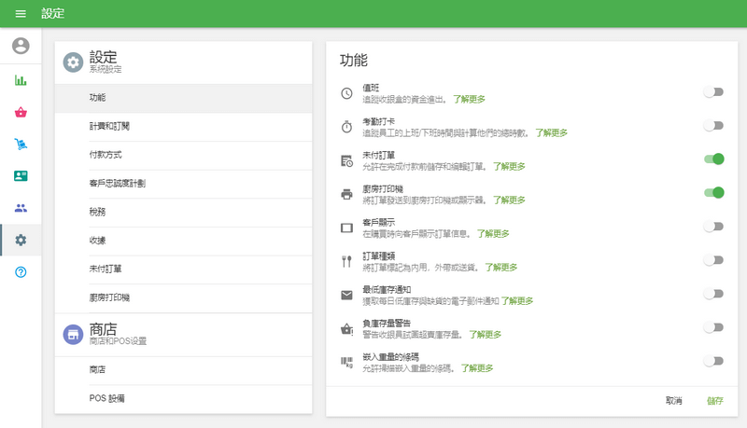This screenshot has width=747, height=428.
Task: Open the employees ID card icon
Action: click(21, 176)
